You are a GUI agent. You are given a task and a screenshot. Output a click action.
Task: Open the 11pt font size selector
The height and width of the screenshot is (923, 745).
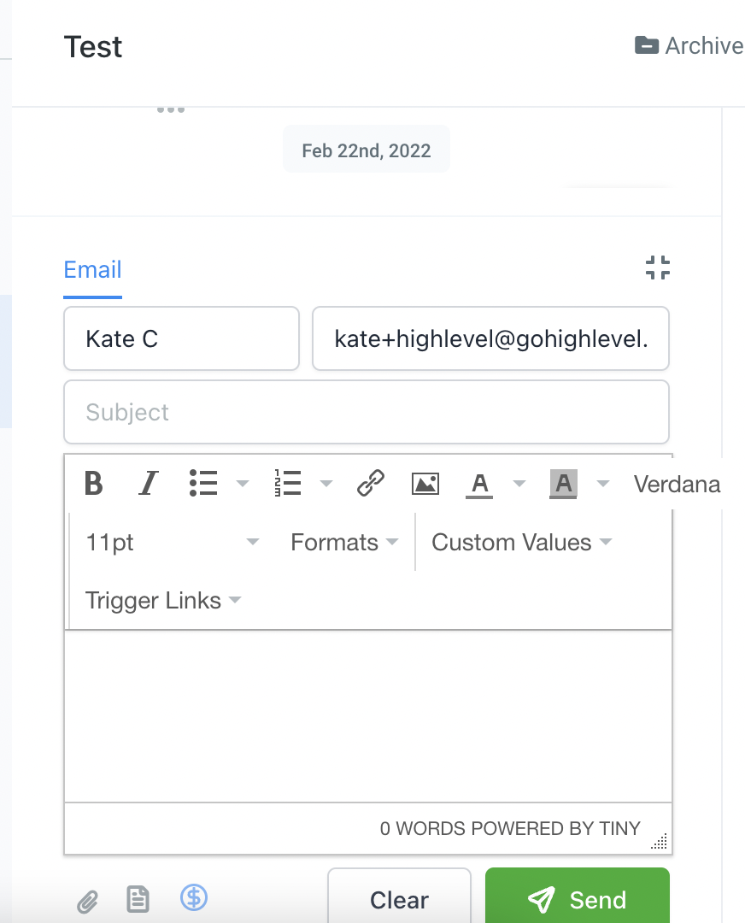(x=171, y=542)
